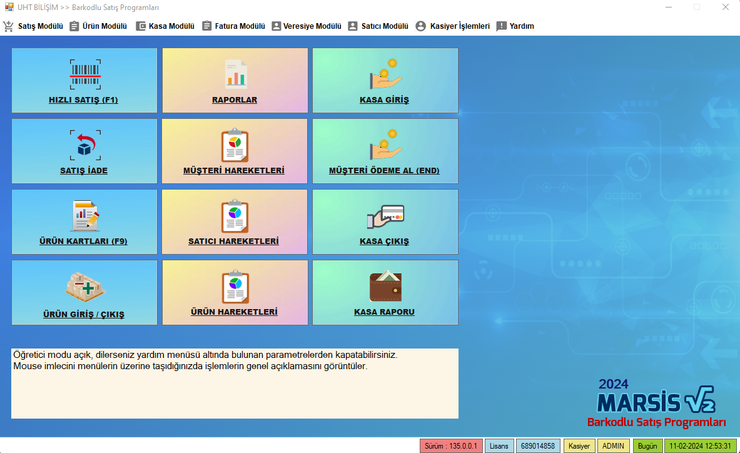
Task: Open the Kasa Raporu wallet icon
Action: click(385, 287)
